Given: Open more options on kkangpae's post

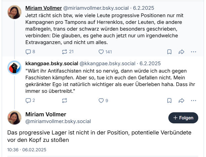Looking at the screenshot, I should (x=194, y=100).
